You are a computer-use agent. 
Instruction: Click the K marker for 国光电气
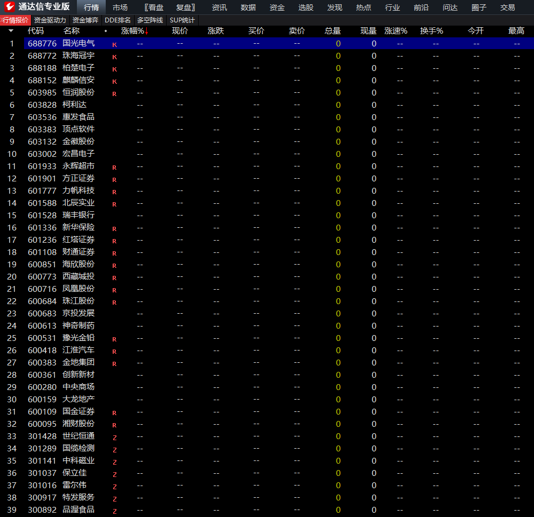tap(114, 45)
